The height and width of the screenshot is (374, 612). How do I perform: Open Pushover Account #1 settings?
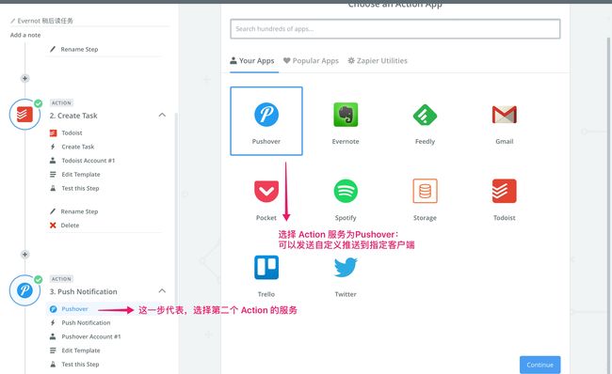tap(91, 336)
